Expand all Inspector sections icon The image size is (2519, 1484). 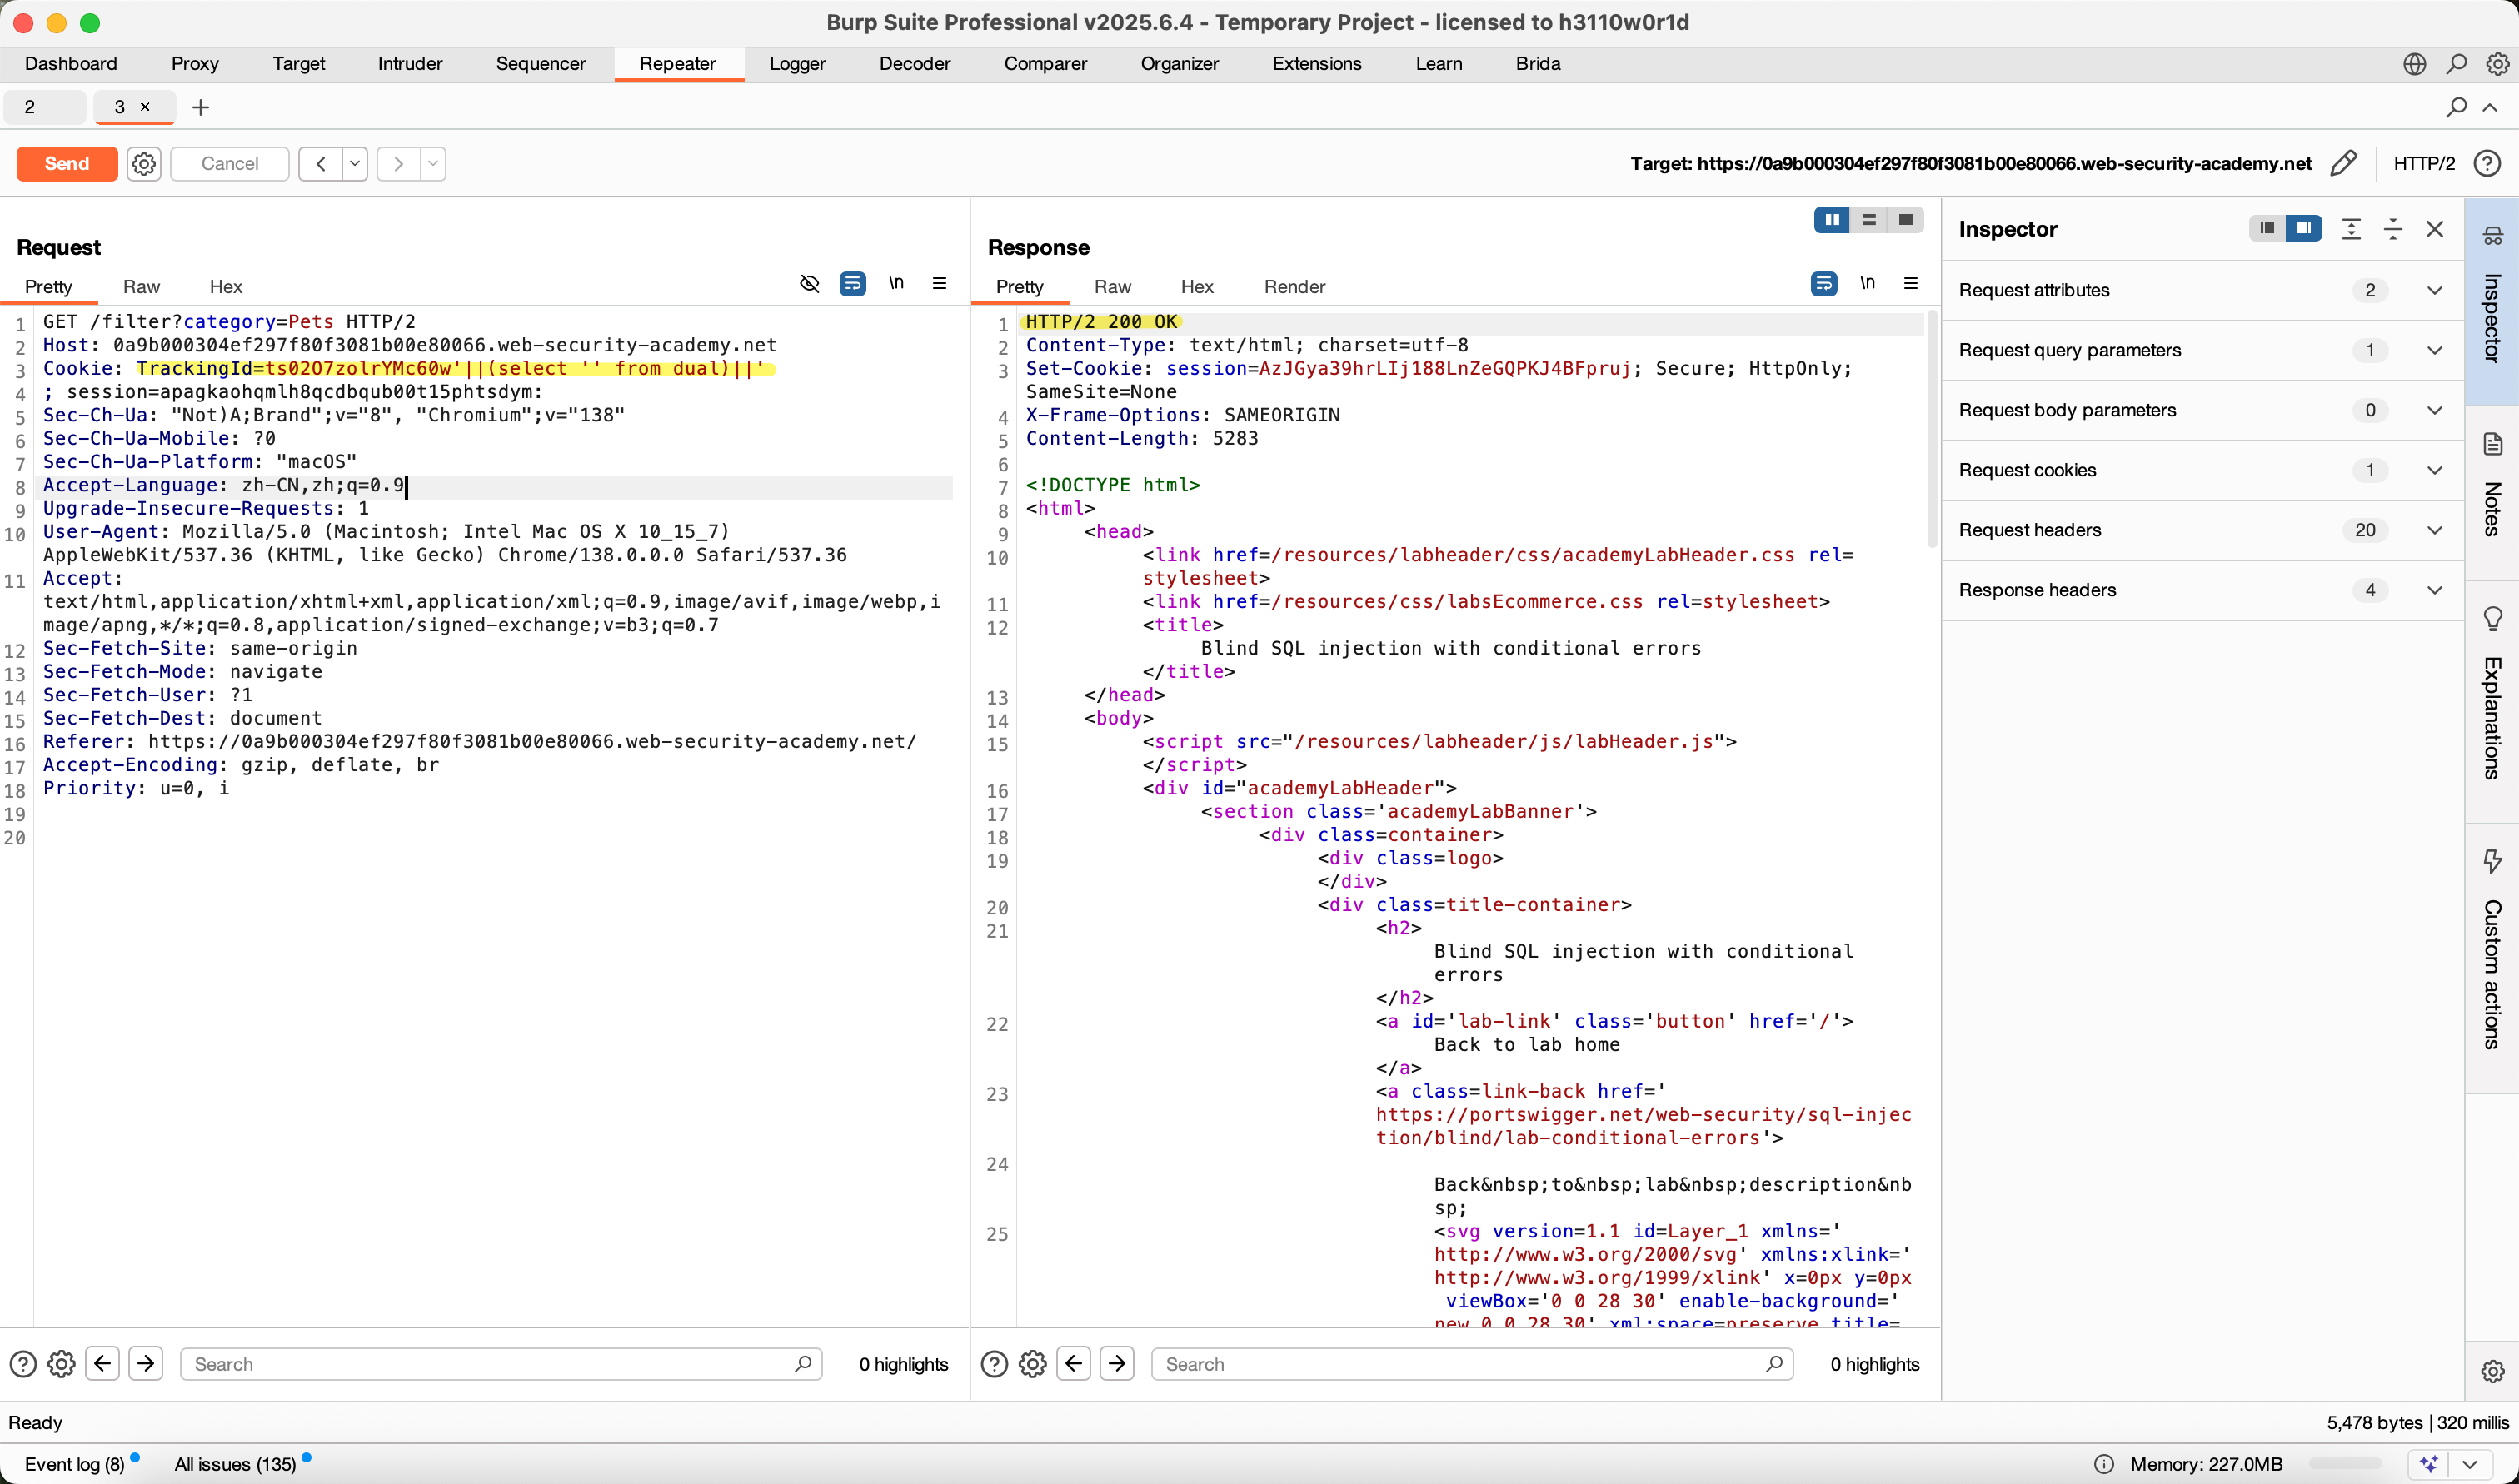[x=2351, y=229]
